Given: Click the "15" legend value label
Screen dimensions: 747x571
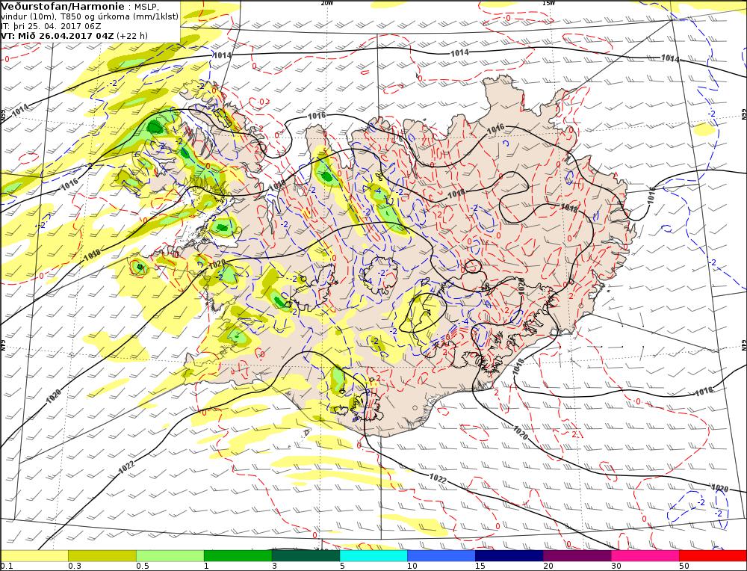Looking at the screenshot, I should pos(480,567).
